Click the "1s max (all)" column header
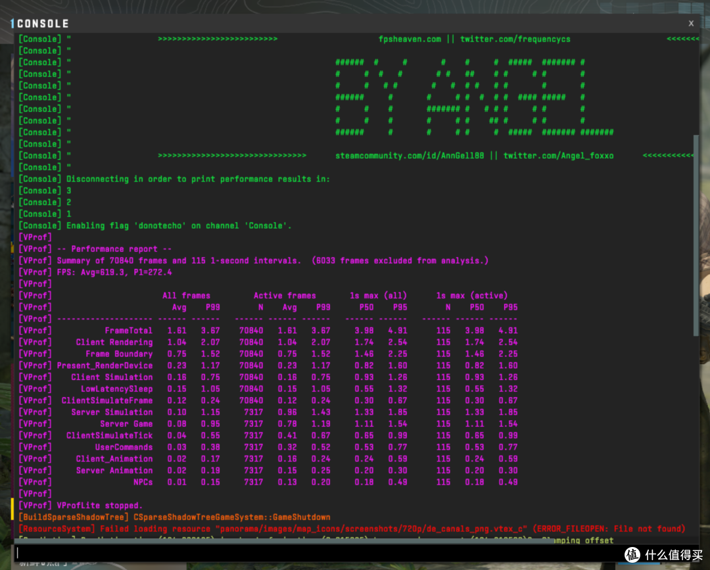 pos(379,296)
